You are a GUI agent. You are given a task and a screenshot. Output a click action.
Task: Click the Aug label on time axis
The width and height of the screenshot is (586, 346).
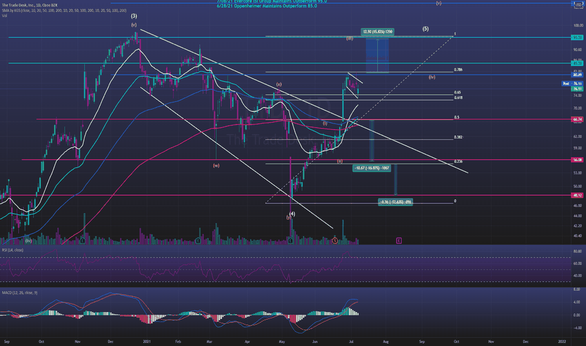(385, 342)
